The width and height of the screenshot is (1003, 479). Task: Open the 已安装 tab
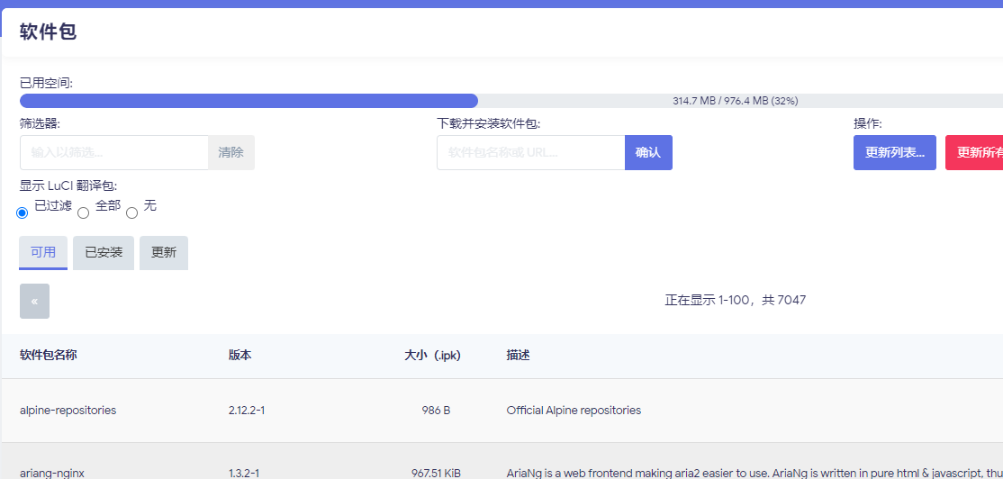pos(104,253)
